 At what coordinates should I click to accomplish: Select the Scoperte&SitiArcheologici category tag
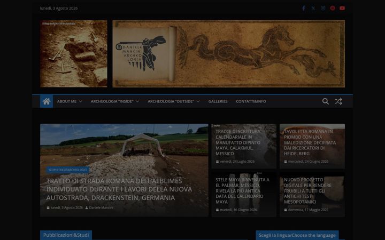[67, 170]
